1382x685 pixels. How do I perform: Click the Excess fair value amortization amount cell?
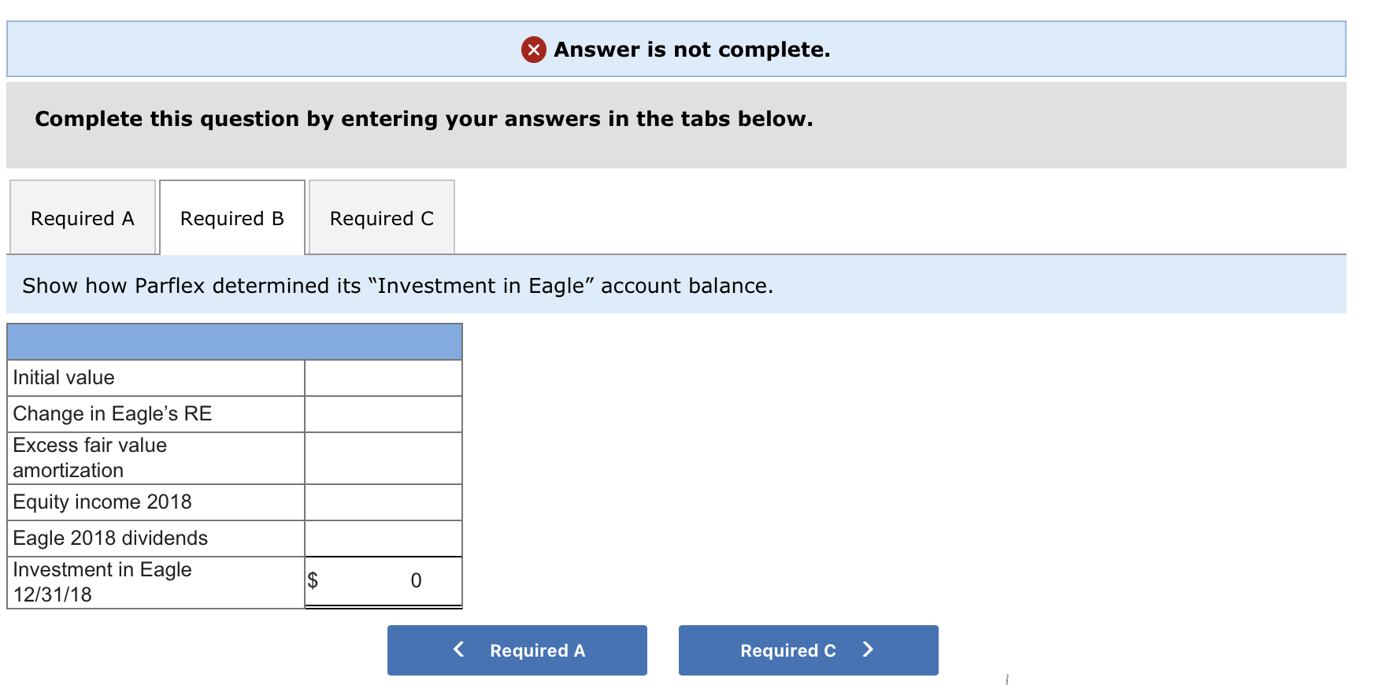point(383,458)
